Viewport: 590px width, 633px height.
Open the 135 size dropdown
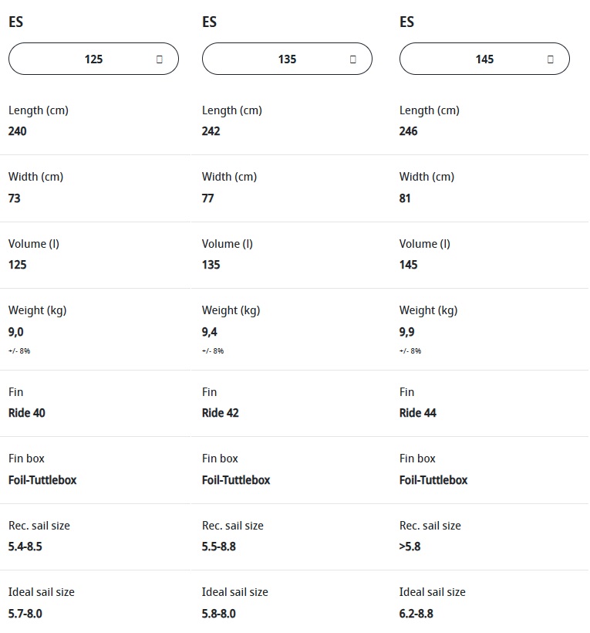[287, 59]
